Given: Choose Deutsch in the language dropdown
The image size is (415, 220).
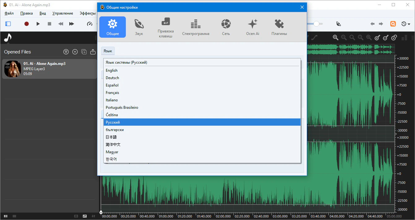Looking at the screenshot, I should point(112,78).
